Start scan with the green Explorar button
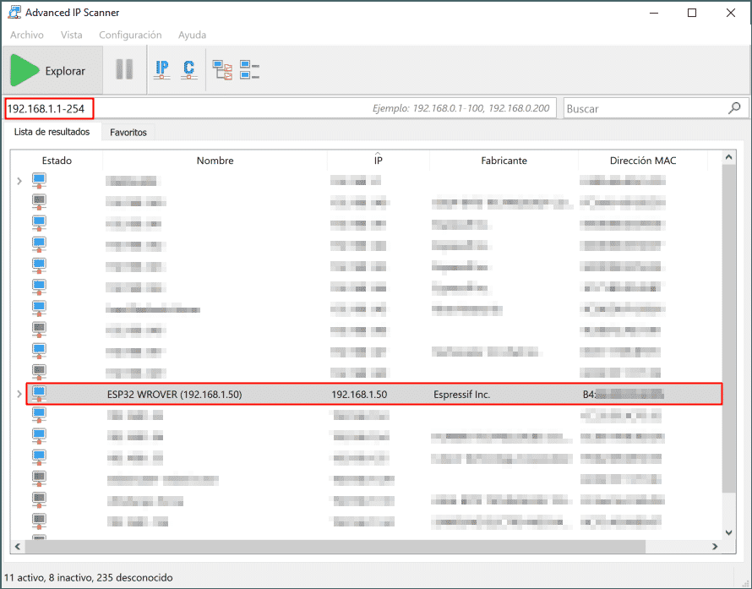This screenshot has width=752, height=589. coord(52,70)
